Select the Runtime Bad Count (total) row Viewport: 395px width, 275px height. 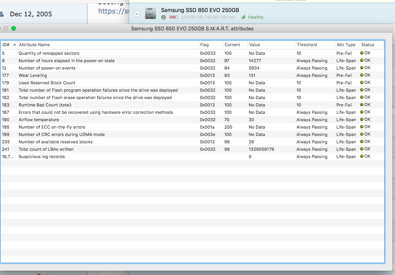[x=192, y=105]
